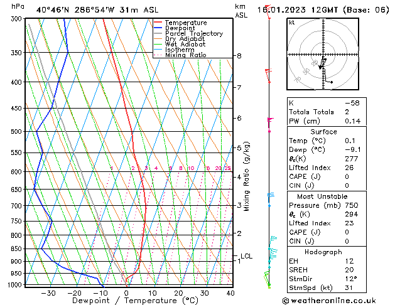Click the Temperature legend entry
The image size is (395, 305).
tap(186, 23)
